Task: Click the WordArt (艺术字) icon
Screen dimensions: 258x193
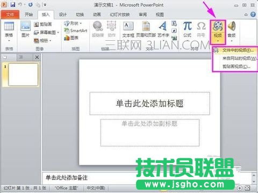Action: coord(163,26)
